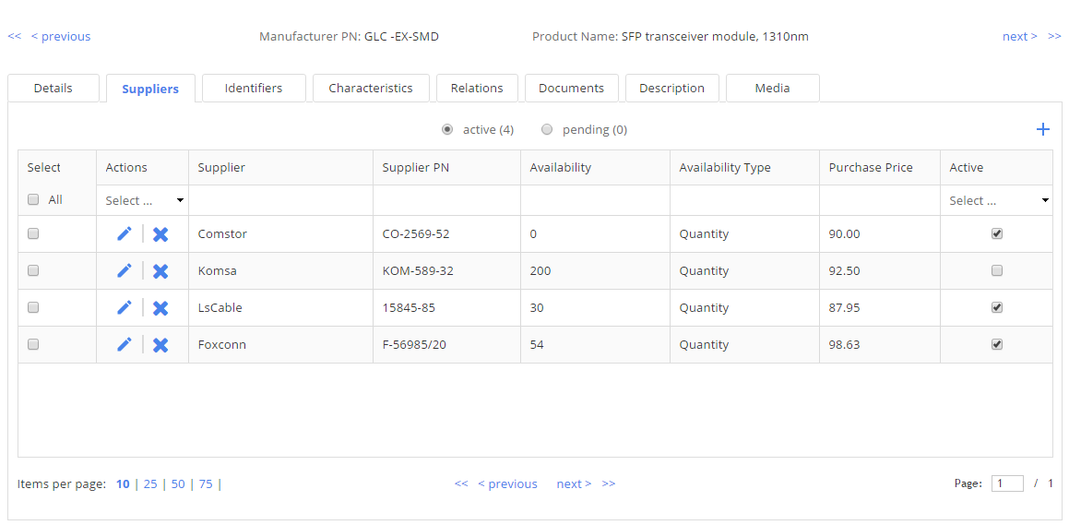This screenshot has width=1069, height=525.
Task: Open the Actions Select dropdown
Action: (143, 200)
